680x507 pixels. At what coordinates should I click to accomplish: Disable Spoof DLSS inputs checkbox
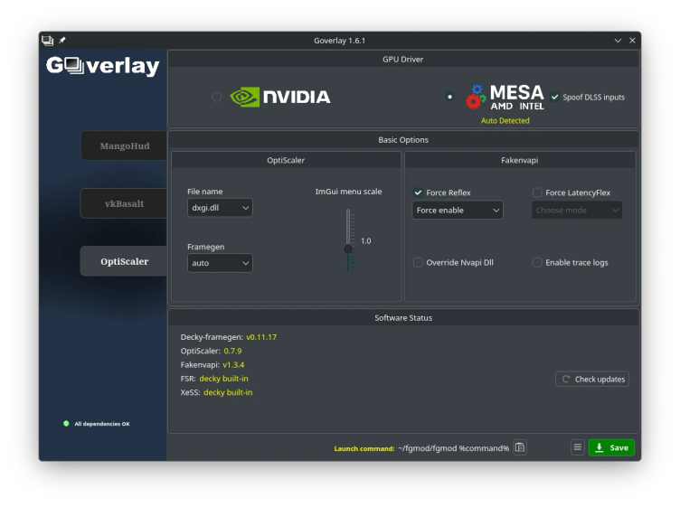point(555,98)
